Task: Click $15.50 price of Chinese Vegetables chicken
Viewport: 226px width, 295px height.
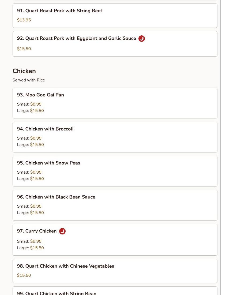Action: [x=24, y=275]
